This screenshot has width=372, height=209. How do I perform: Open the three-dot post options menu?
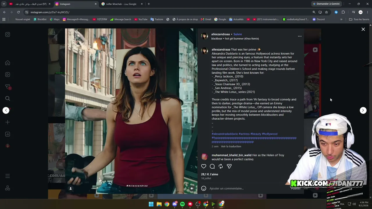click(300, 36)
